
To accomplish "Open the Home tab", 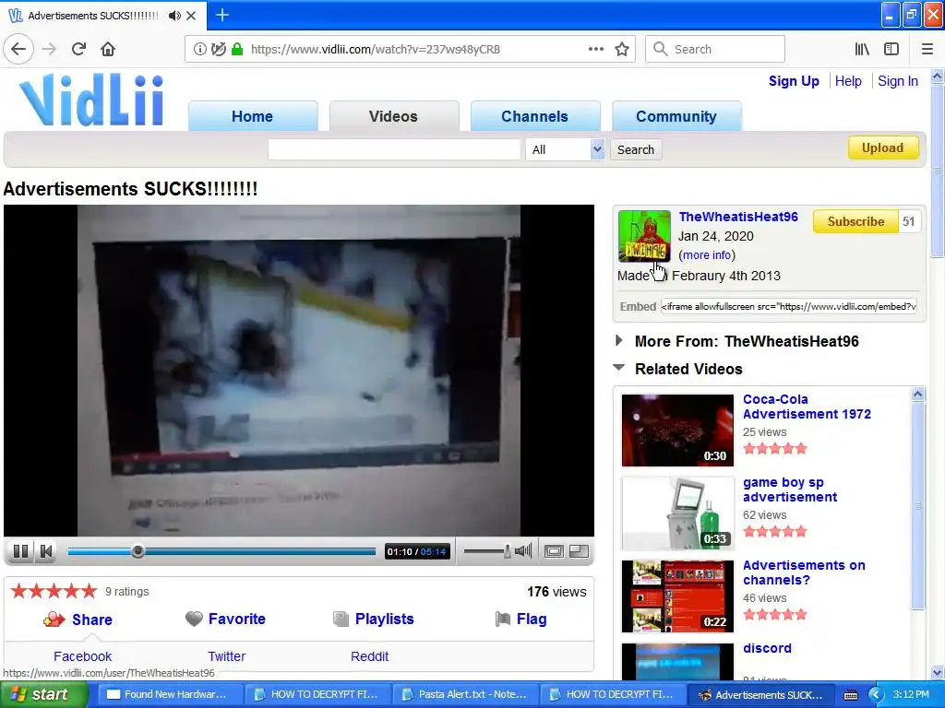I will click(x=253, y=116).
